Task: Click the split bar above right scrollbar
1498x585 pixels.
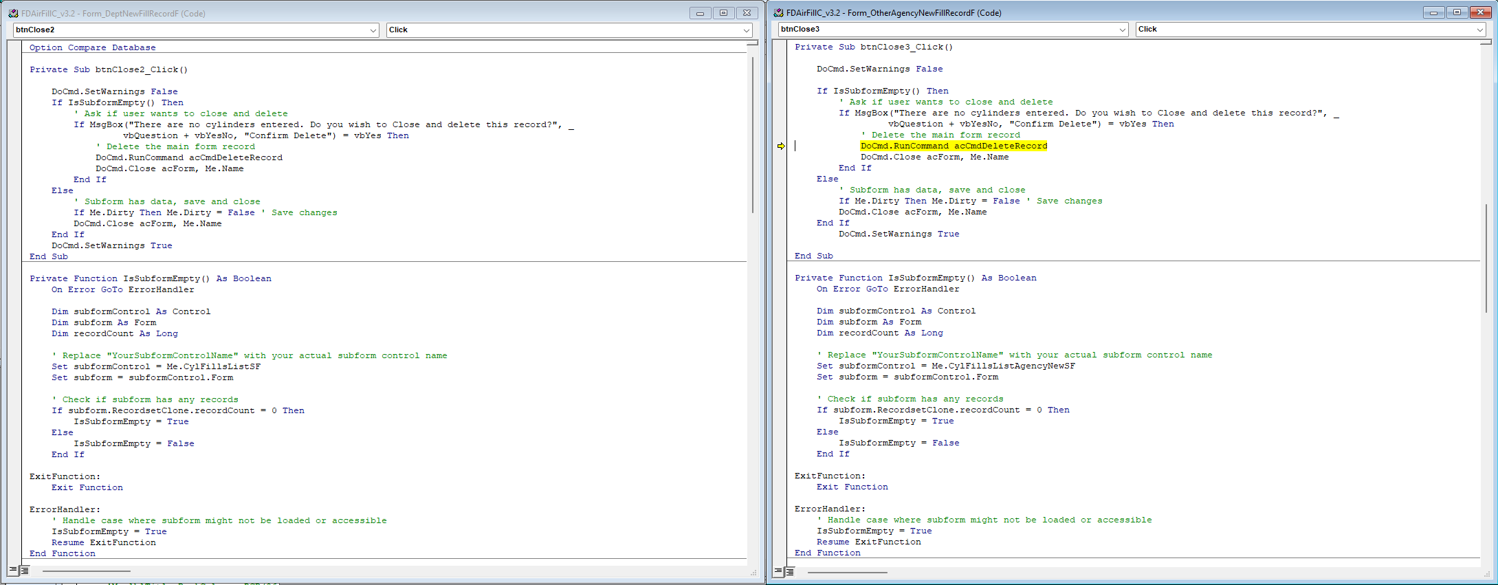Action: [x=1486, y=43]
